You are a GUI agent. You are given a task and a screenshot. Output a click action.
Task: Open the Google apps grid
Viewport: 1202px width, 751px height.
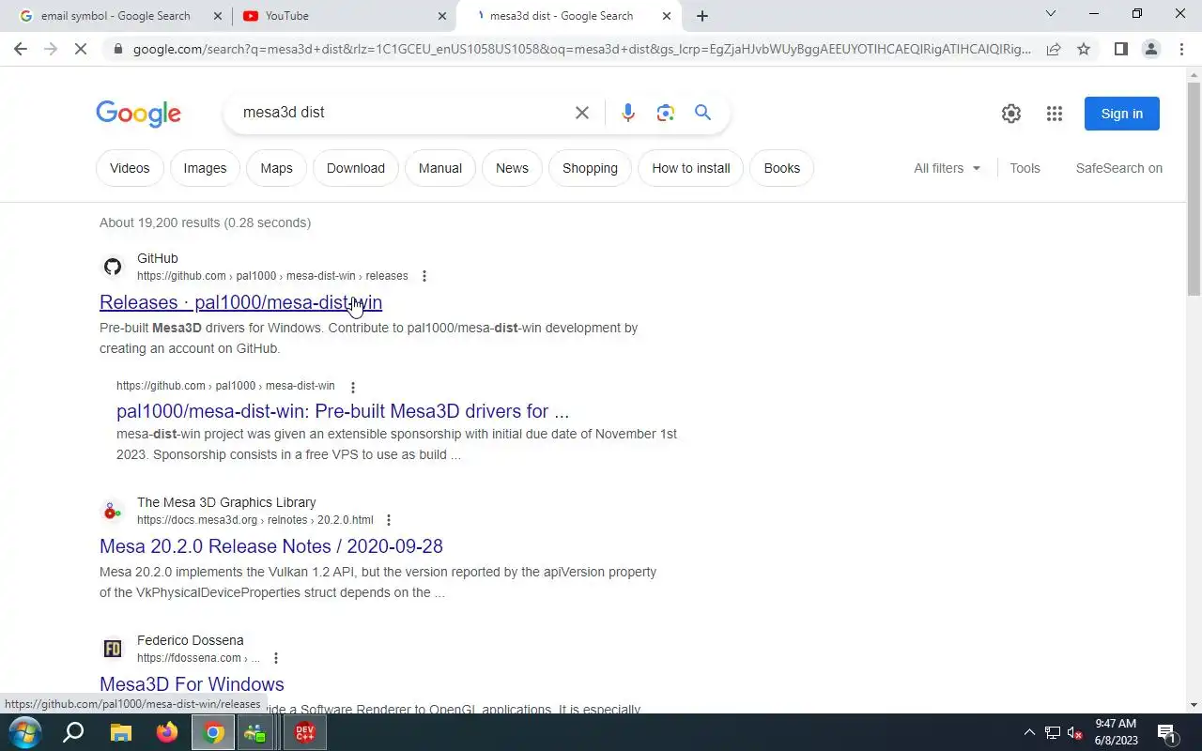(1055, 114)
